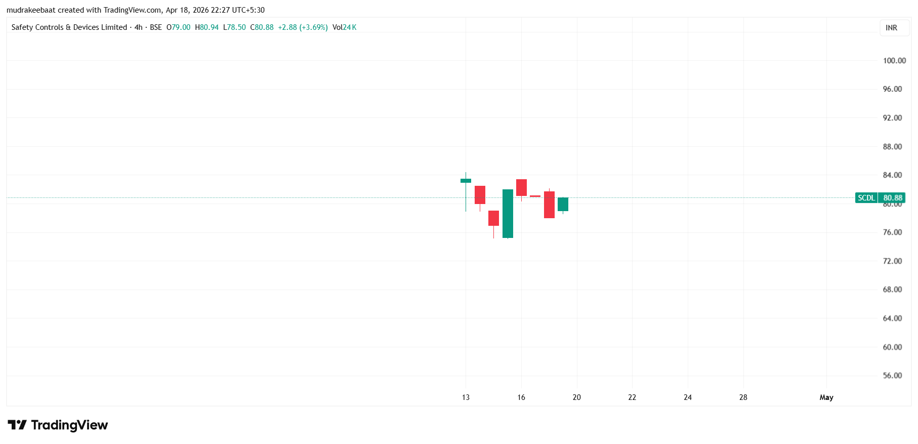
Task: Click the 4h interval label
Action: pos(138,27)
